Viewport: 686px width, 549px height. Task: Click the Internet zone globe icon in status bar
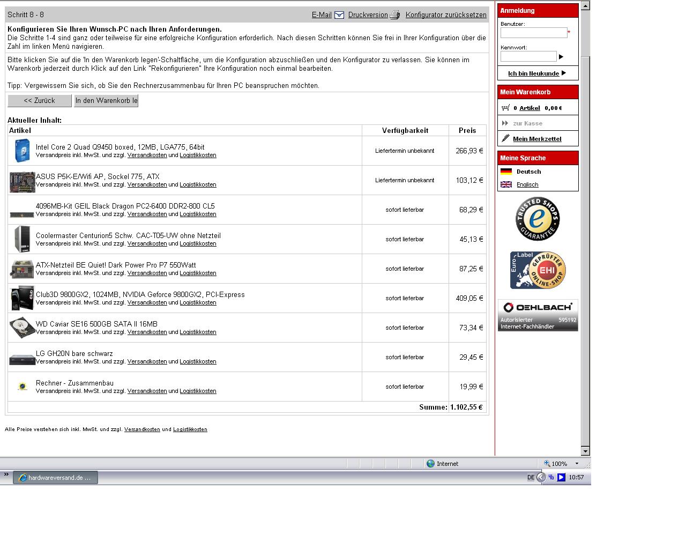coord(430,464)
